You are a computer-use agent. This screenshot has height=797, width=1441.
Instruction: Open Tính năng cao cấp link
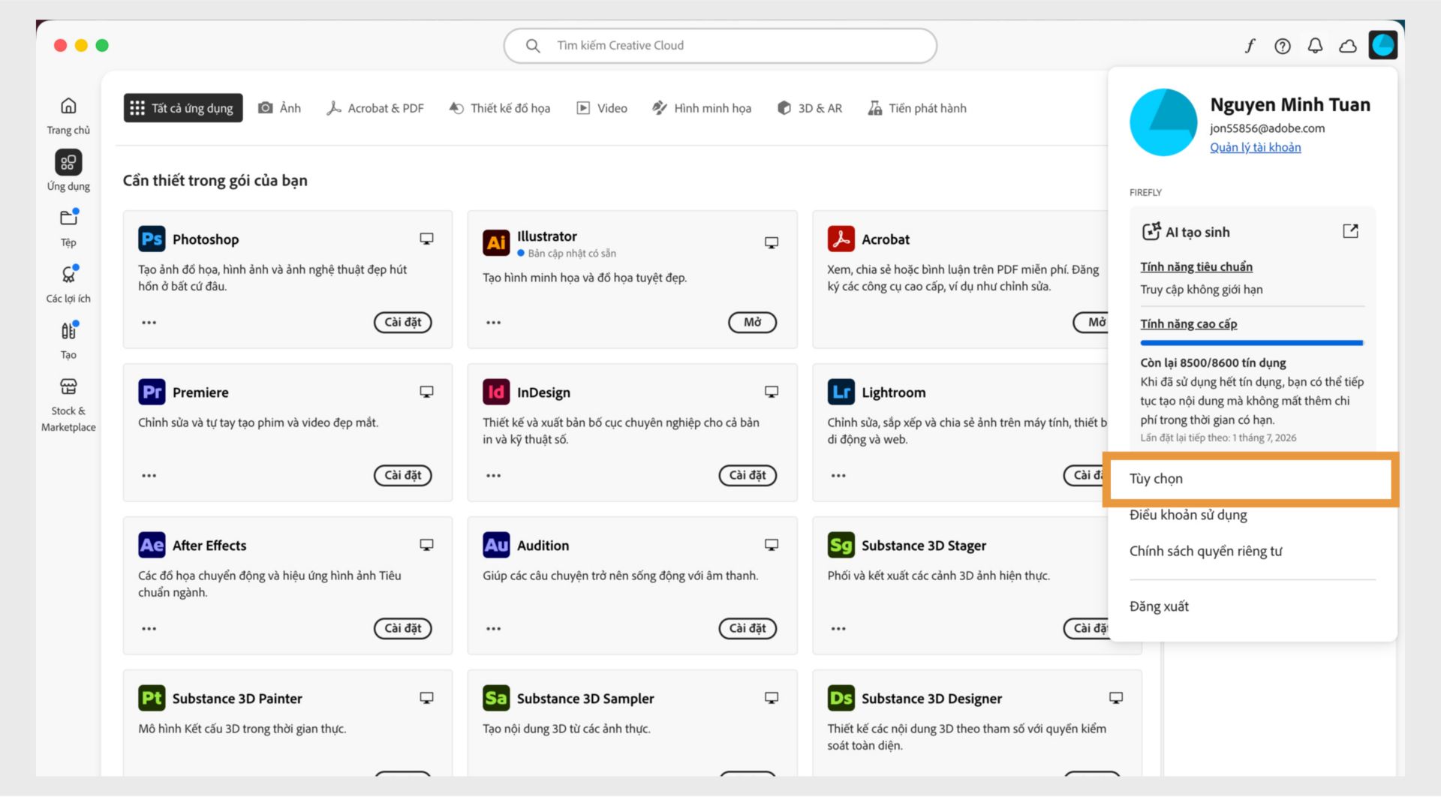pos(1189,324)
